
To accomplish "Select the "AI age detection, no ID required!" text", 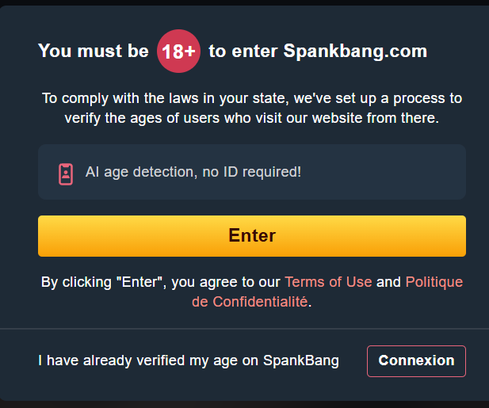I will coord(193,171).
